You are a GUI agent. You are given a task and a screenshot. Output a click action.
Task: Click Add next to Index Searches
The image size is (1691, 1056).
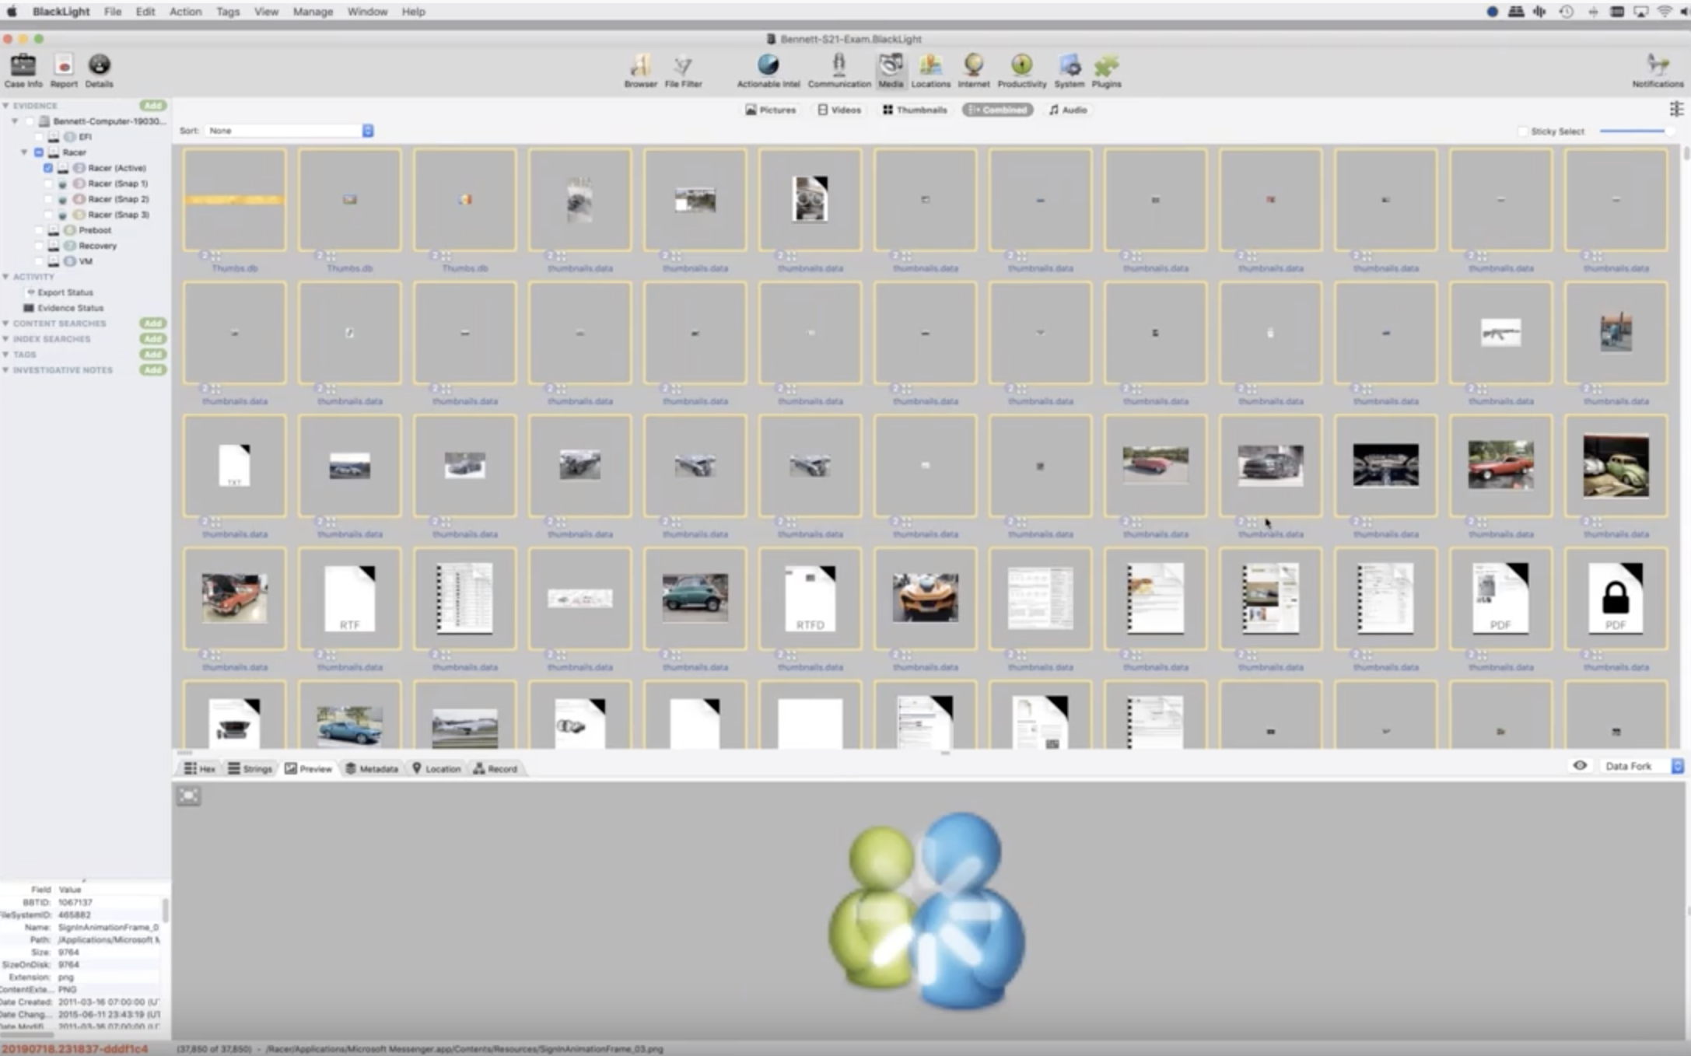click(152, 339)
